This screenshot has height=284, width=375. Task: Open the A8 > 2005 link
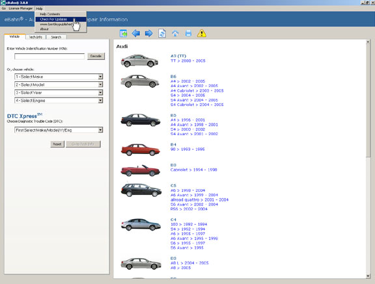[x=180, y=268]
